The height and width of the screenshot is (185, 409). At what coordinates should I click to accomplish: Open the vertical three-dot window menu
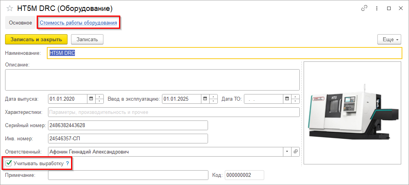tap(377, 8)
